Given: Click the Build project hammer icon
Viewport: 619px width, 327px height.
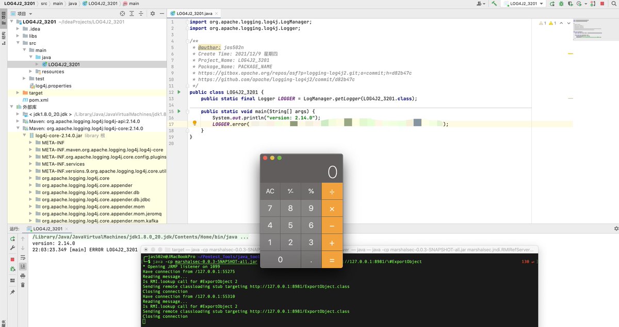Looking at the screenshot, I should (494, 4).
